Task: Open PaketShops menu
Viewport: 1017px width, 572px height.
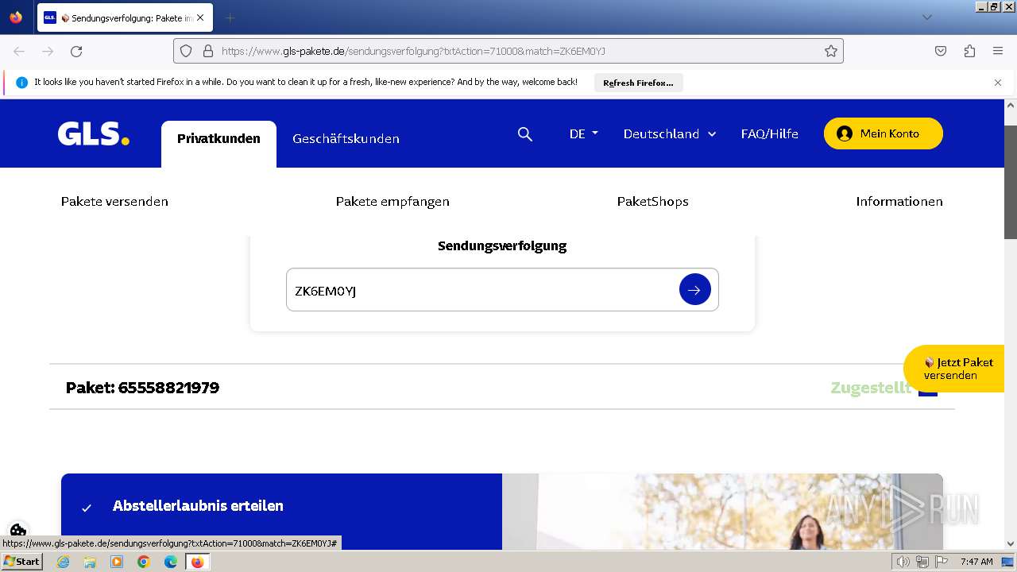Action: point(652,202)
